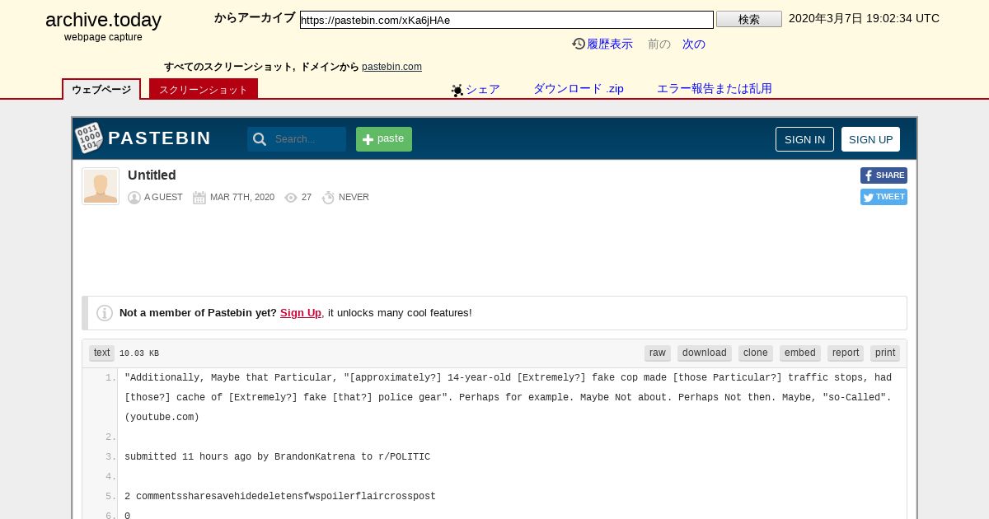989x519 pixels.
Task: Click the capture timestamp 2020年3月7日 19:02:34 UTC
Action: pyautogui.click(x=864, y=19)
